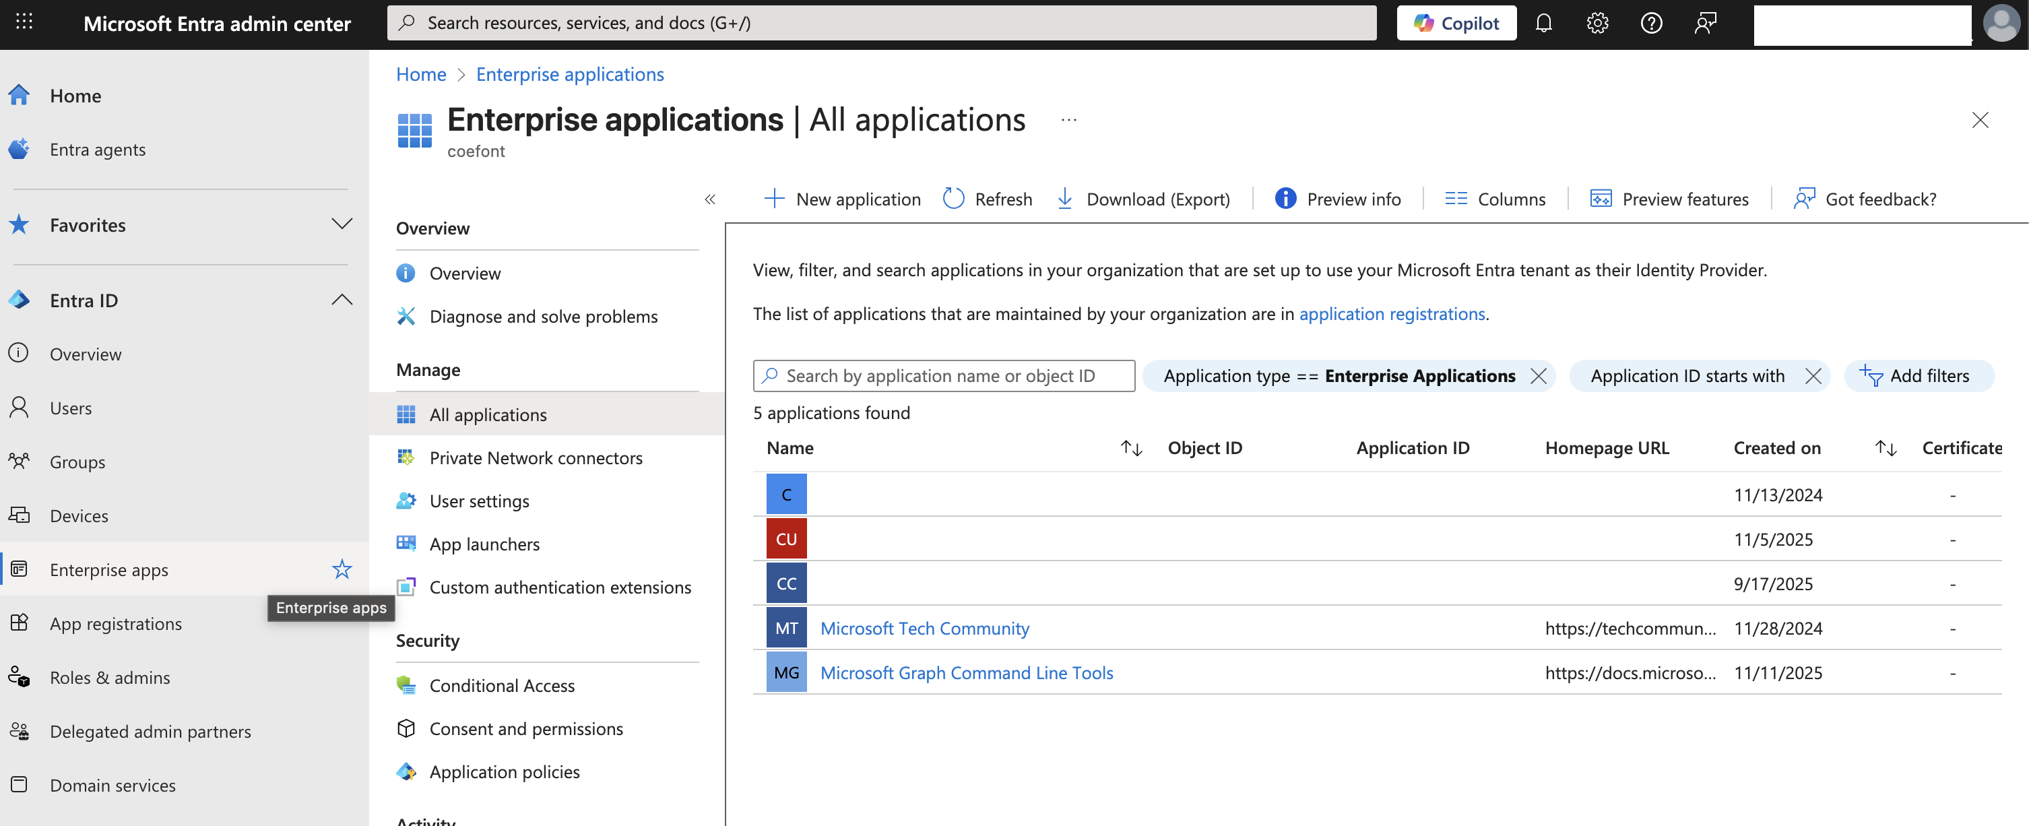The image size is (2029, 826).
Task: Edit the Application ID starts with filter
Action: tap(1687, 375)
